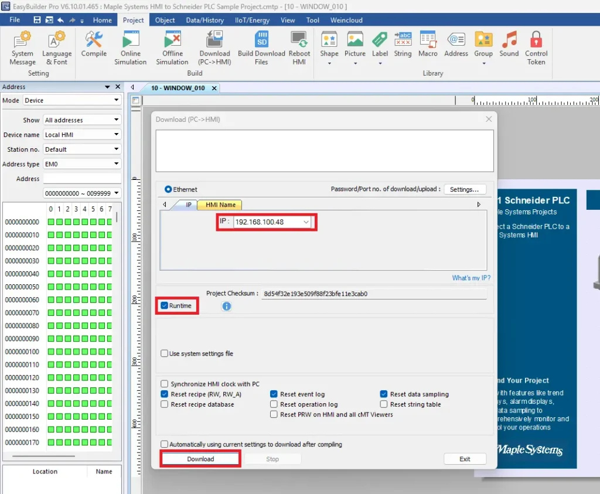Click the blue info icon beside Runtime
This screenshot has width=600, height=494.
tap(227, 306)
